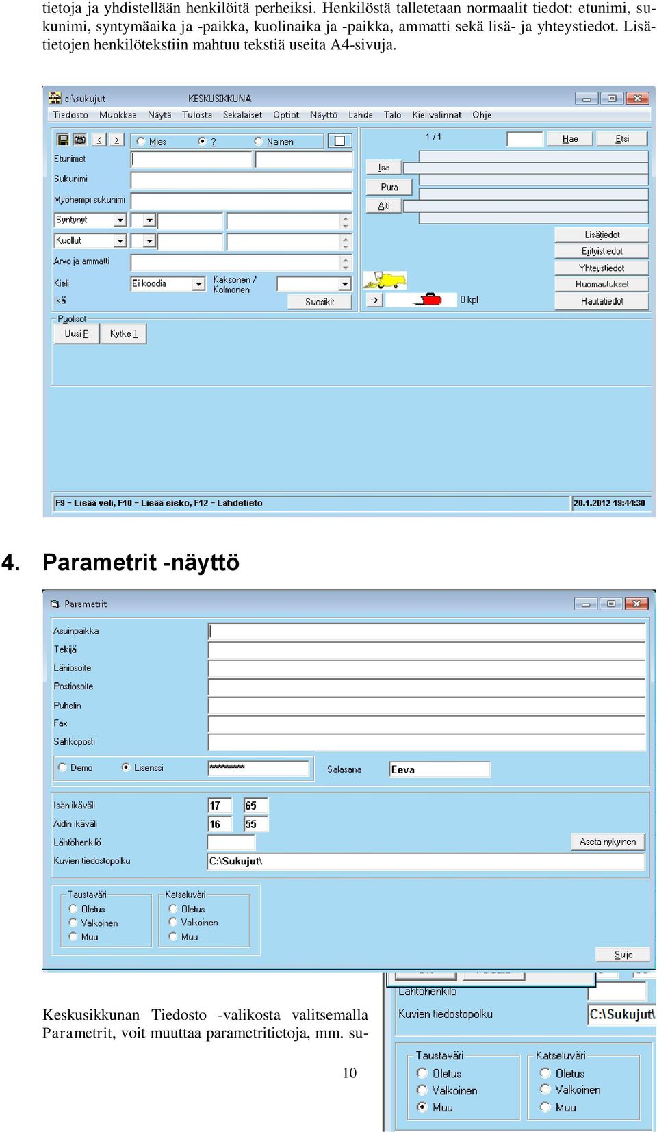657x1132 pixels.
Task: Open the Kaksonen / Kolmonen dropdown
Action: 345,284
